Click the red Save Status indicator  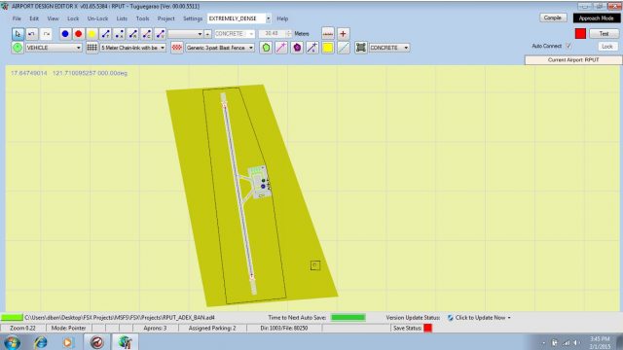pos(428,329)
